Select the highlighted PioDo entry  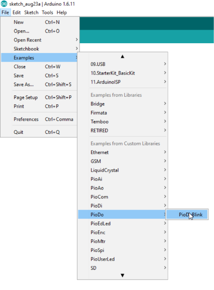122,215
